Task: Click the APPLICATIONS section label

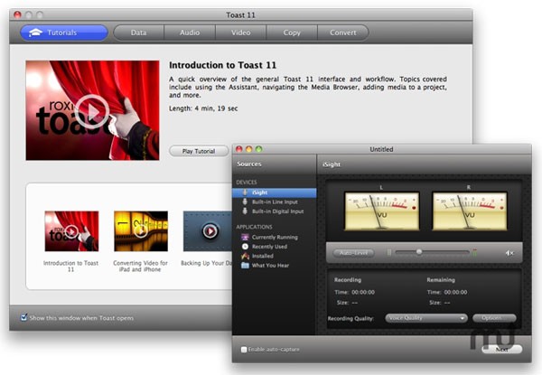Action: [254, 227]
